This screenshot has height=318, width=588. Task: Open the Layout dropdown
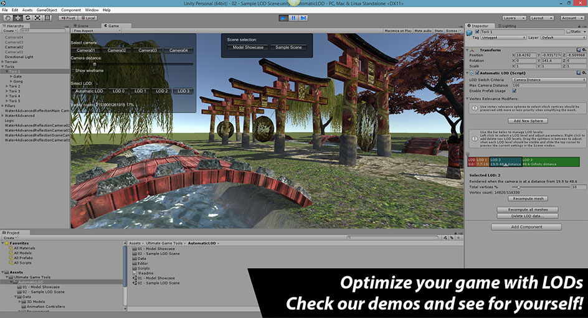pos(541,18)
